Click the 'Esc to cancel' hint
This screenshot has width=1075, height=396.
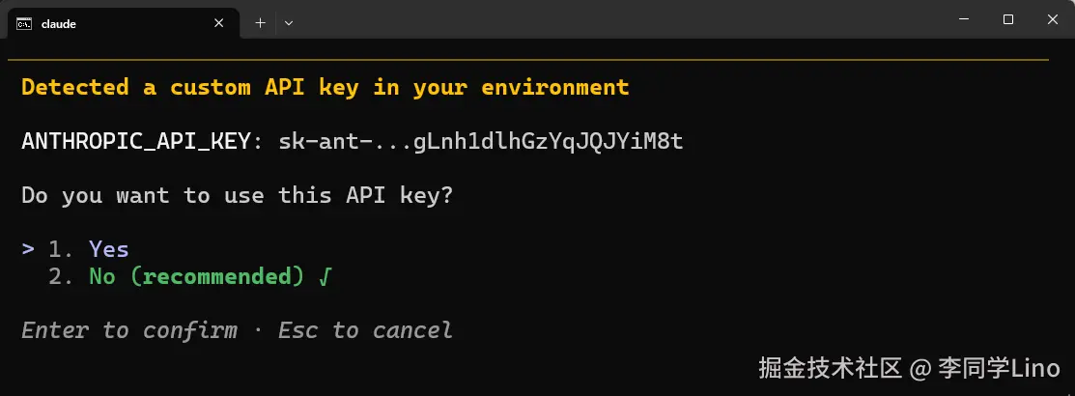[365, 330]
